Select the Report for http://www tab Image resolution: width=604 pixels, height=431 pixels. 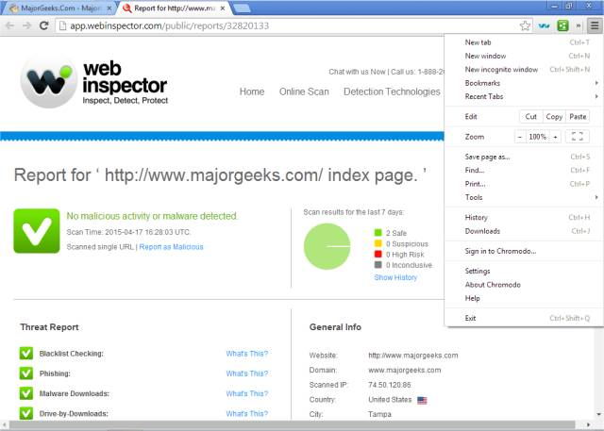pos(175,8)
